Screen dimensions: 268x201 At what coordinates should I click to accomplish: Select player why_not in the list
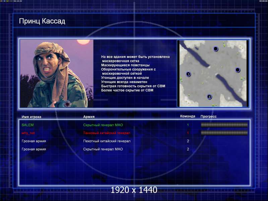point(28,133)
